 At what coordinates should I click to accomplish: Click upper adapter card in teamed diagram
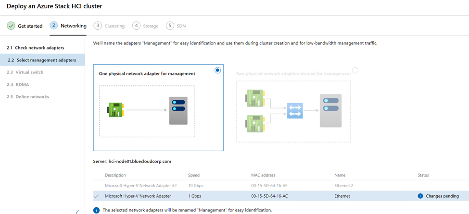click(254, 98)
